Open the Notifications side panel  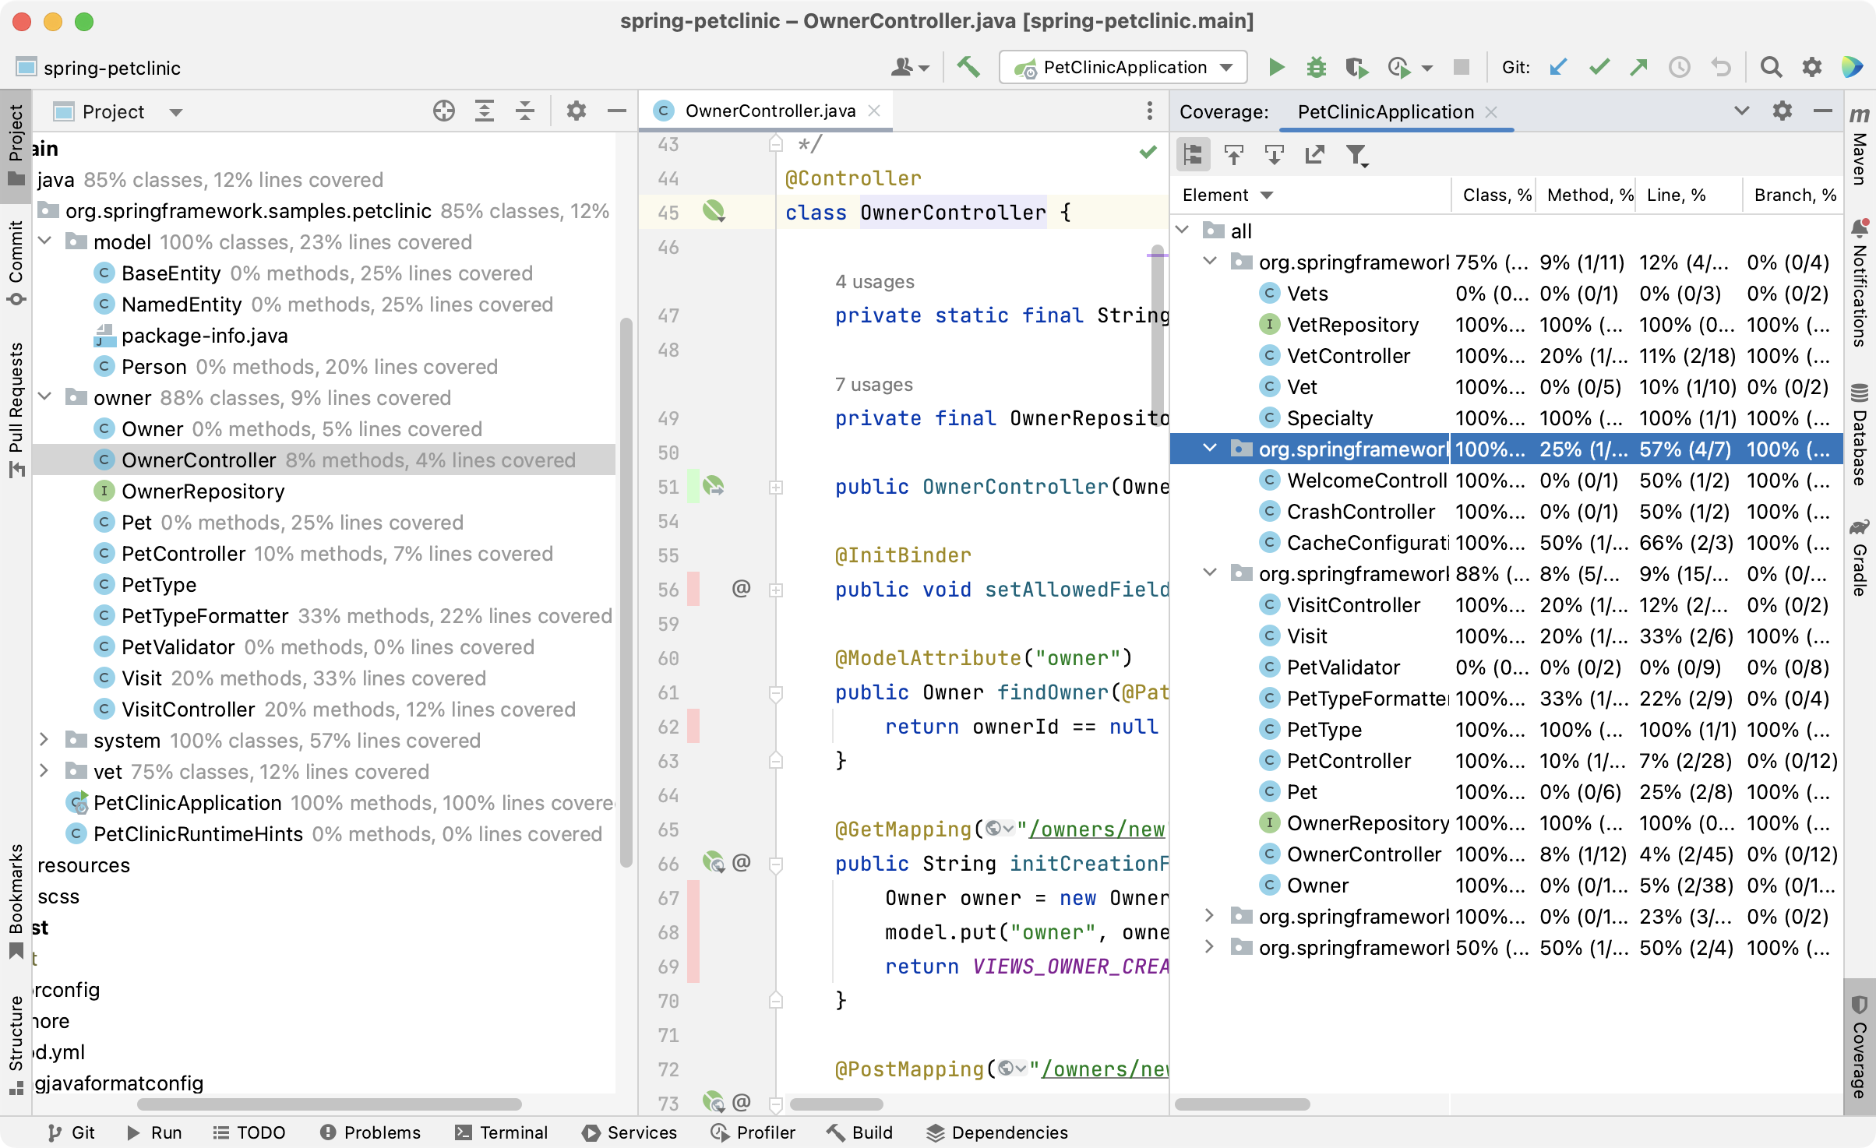point(1860,283)
